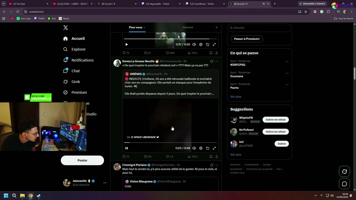Click Passer à Premium+ button
Screen dimensions: 356x200
click(247, 39)
